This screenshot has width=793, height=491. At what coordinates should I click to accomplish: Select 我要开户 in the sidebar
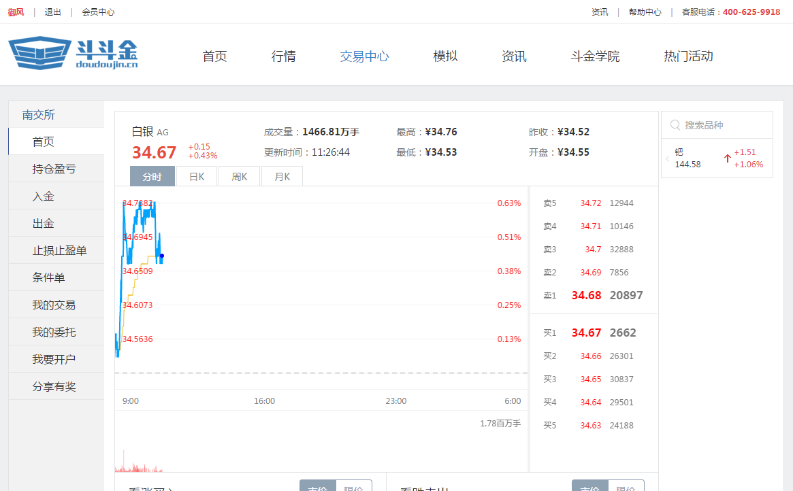[55, 358]
